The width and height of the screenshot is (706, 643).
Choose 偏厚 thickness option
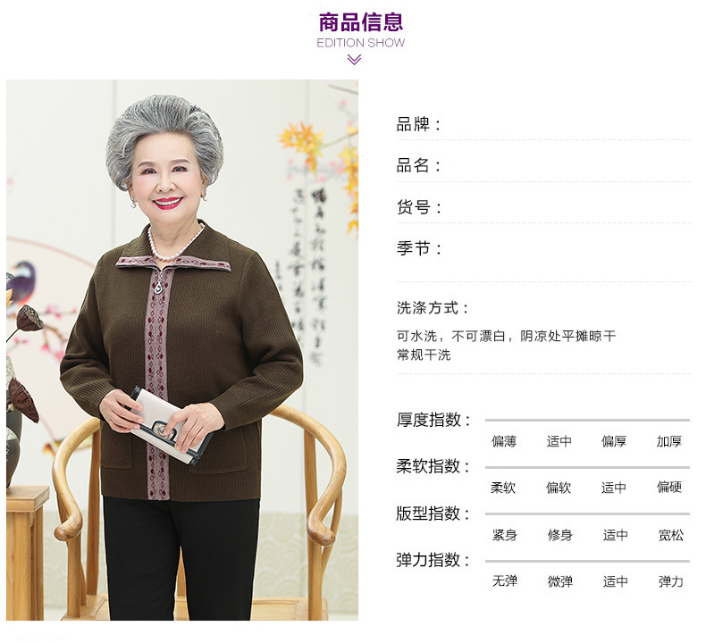614,441
